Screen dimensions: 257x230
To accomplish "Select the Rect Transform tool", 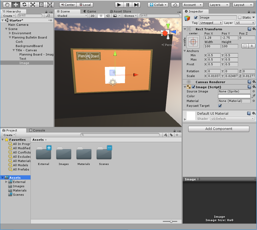I will (x=41, y=5).
